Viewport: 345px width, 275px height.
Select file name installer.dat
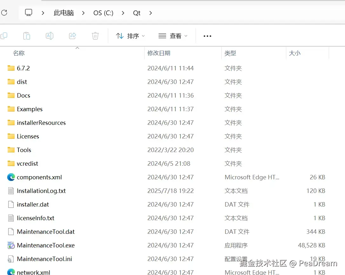pyautogui.click(x=33, y=204)
